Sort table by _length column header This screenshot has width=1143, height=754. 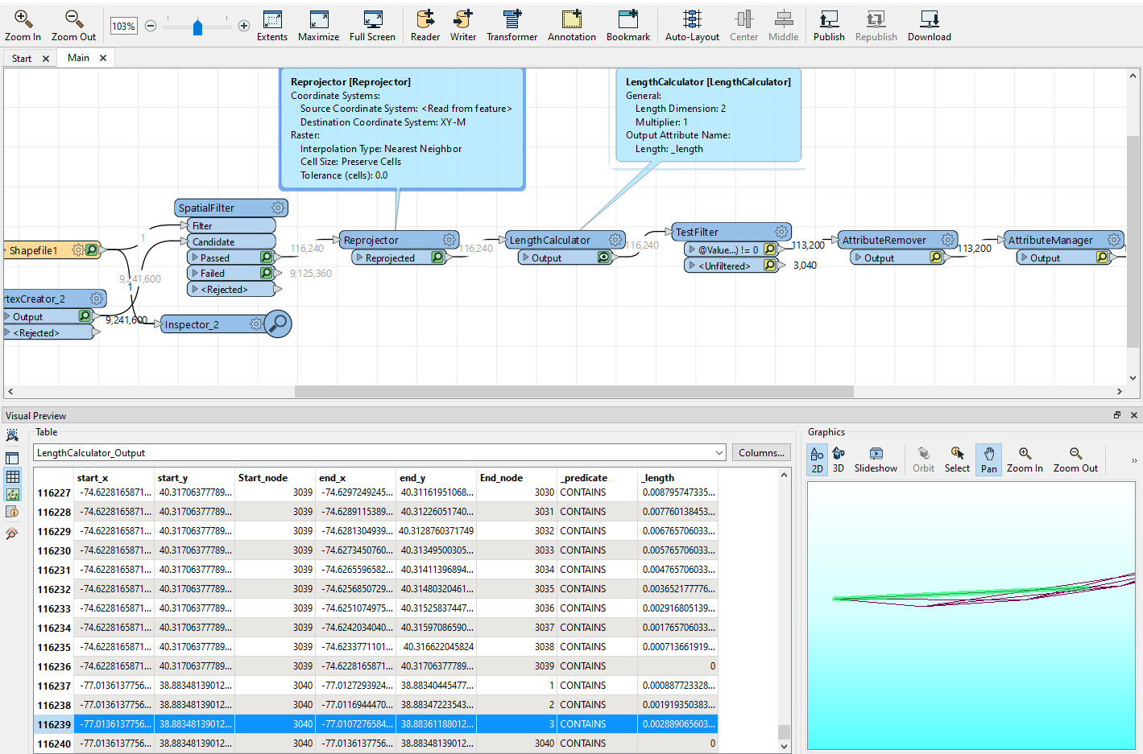tap(677, 477)
